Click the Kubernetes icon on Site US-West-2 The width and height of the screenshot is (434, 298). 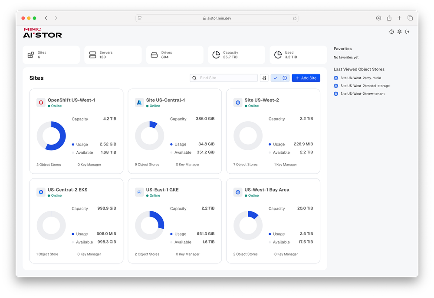(x=237, y=102)
